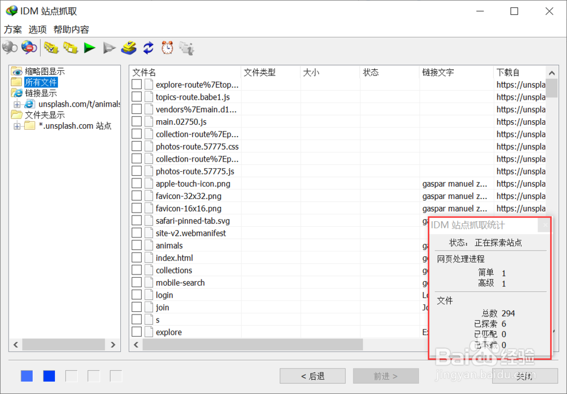This screenshot has height=394, width=567.
Task: Sort by 下载自 column header
Action: tap(519, 73)
